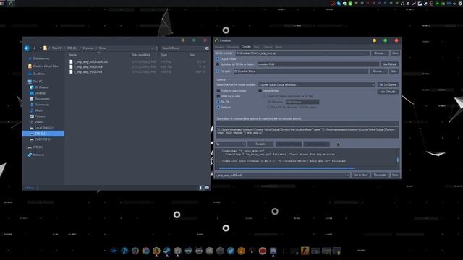Switch to Crowbar Decompile tab
Image resolution: width=463 pixels, height=260 pixels.
(233, 47)
